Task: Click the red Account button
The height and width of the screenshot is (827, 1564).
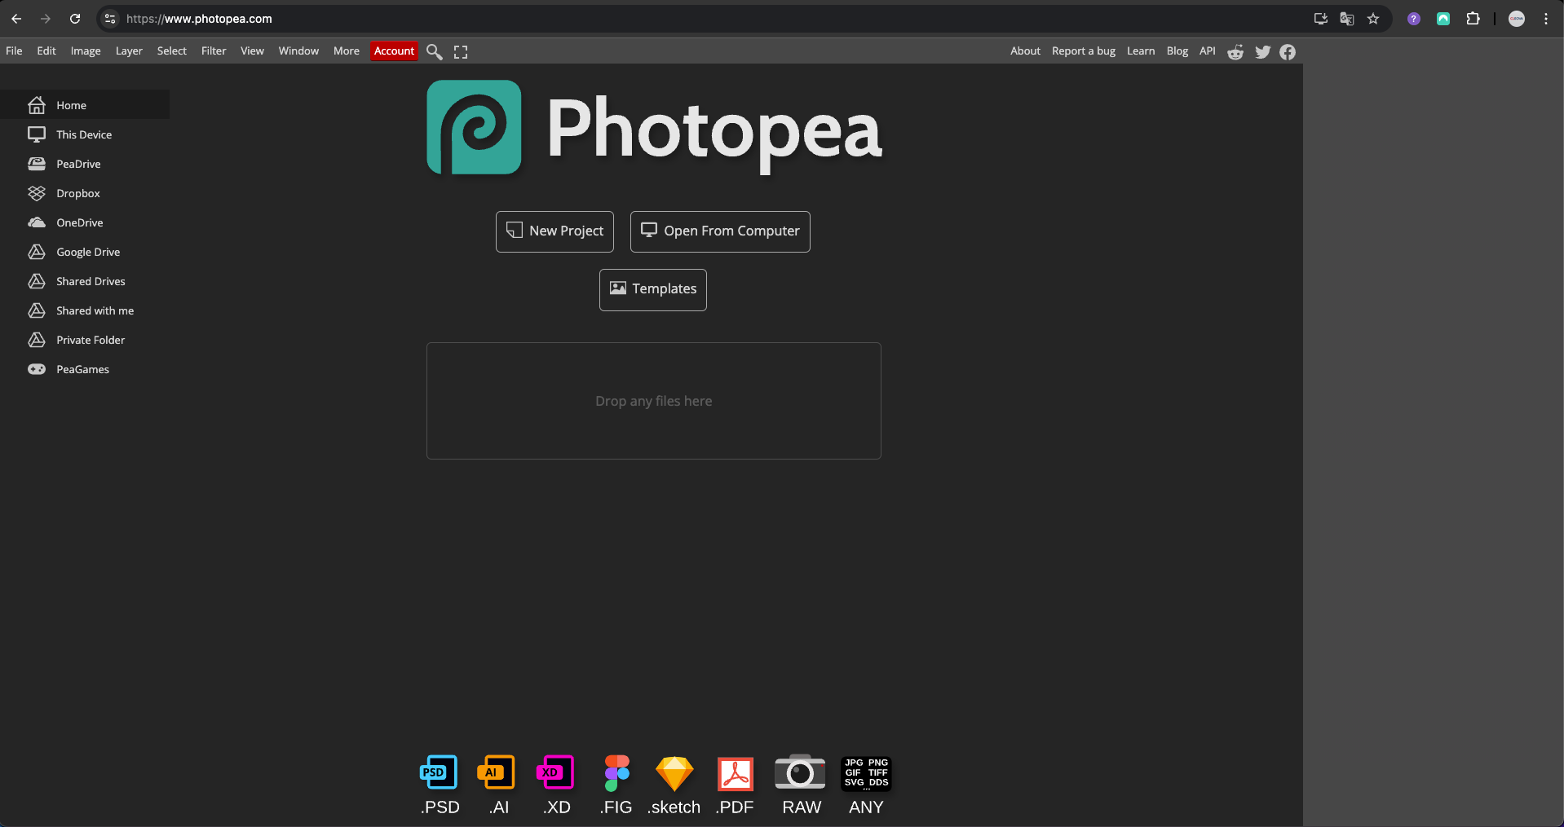Action: click(394, 51)
